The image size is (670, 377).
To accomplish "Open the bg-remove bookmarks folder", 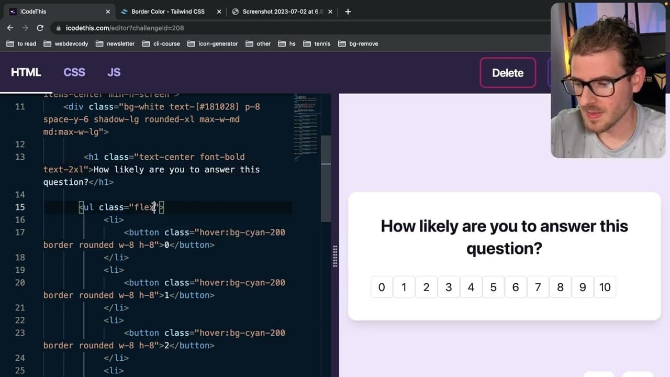I will 358,43.
